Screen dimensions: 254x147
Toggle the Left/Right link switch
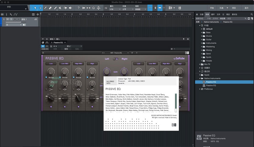click(x=115, y=59)
